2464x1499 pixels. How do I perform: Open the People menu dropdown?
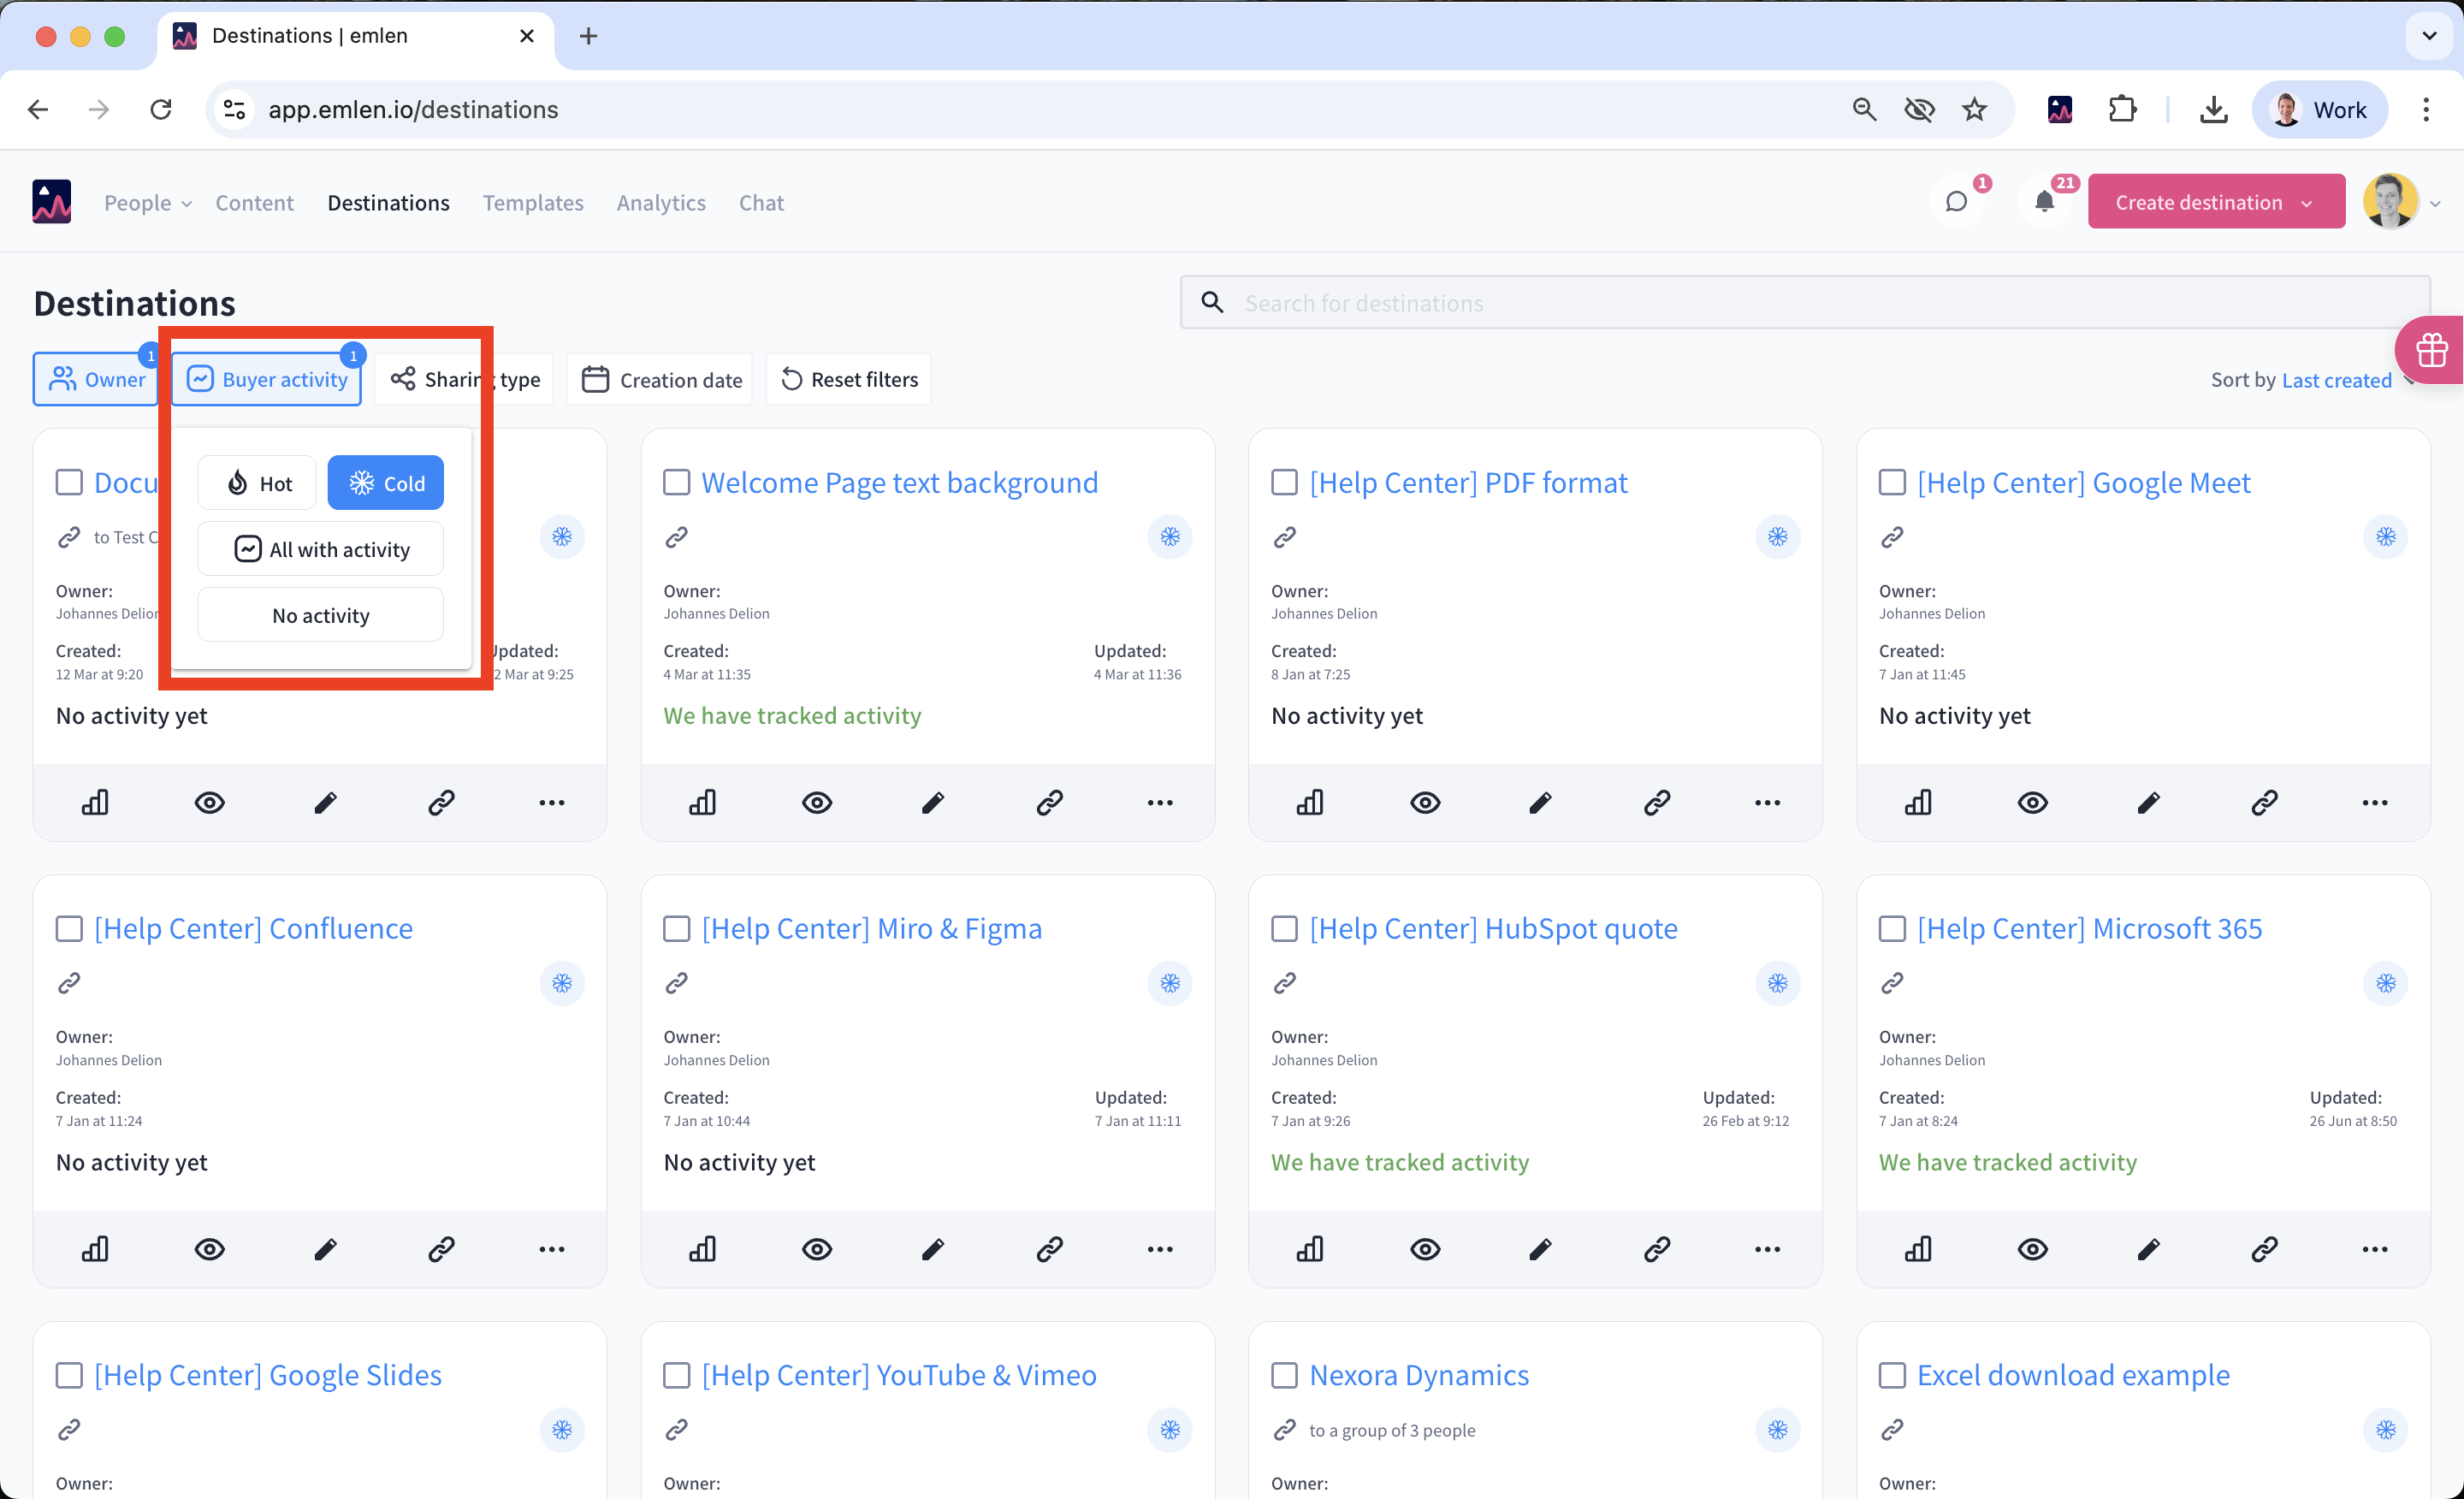click(147, 203)
